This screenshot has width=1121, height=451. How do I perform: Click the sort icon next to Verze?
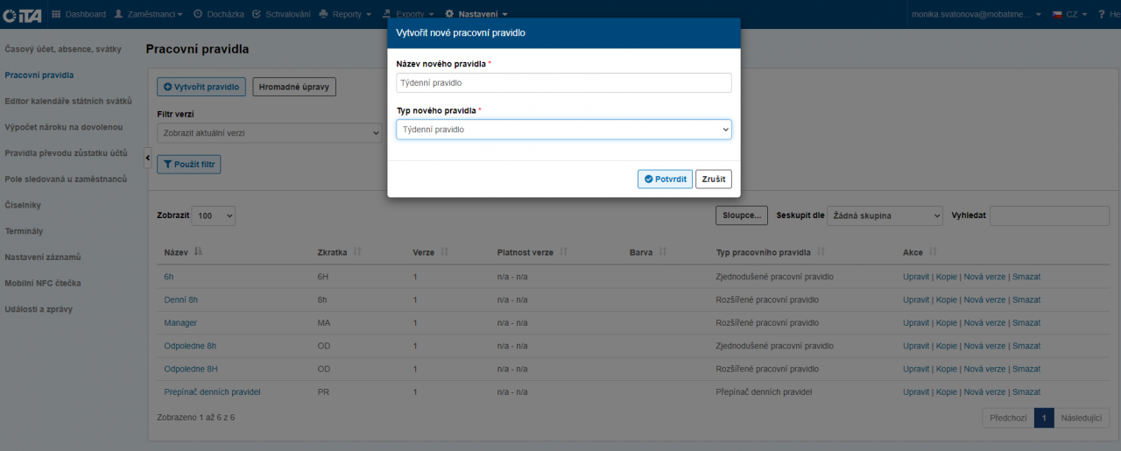click(445, 252)
